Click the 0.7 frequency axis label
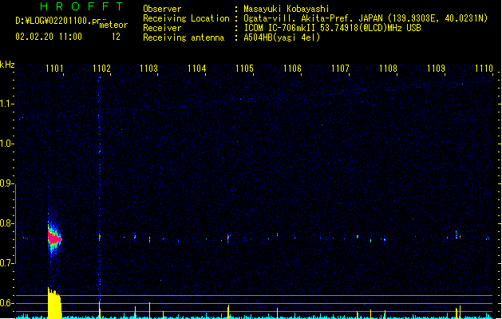Image resolution: width=502 pixels, height=319 pixels. click(x=6, y=263)
